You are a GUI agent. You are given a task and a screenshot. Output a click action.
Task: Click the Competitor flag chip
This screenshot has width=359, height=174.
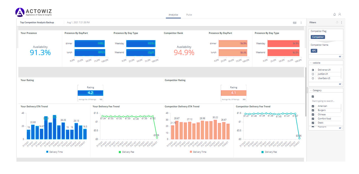pyautogui.click(x=318, y=37)
